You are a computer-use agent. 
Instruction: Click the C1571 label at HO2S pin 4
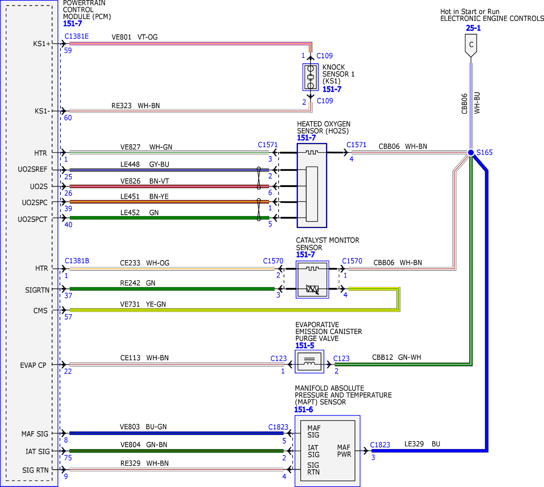coord(356,145)
